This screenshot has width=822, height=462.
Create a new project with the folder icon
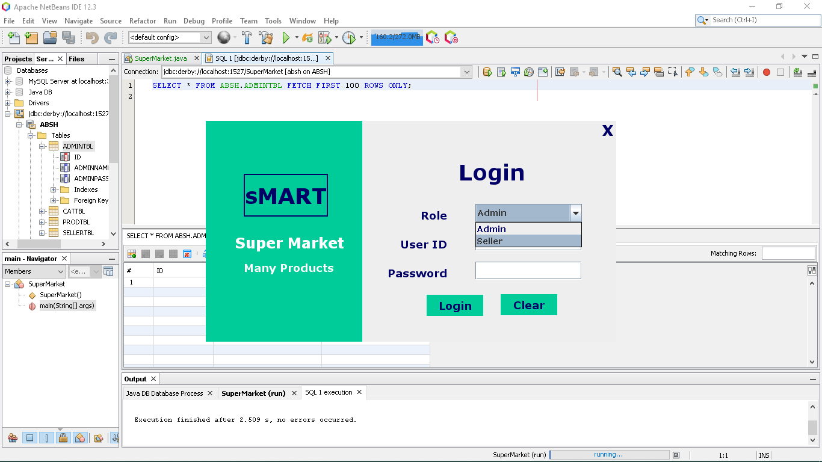[31, 37]
